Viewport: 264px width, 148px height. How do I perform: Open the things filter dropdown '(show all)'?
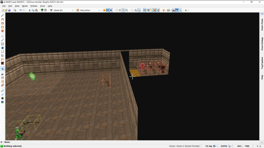click(x=63, y=10)
